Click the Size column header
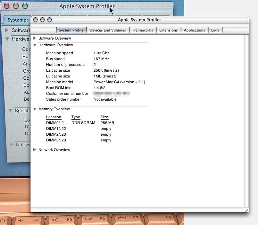This screenshot has width=258, height=225. click(x=104, y=117)
